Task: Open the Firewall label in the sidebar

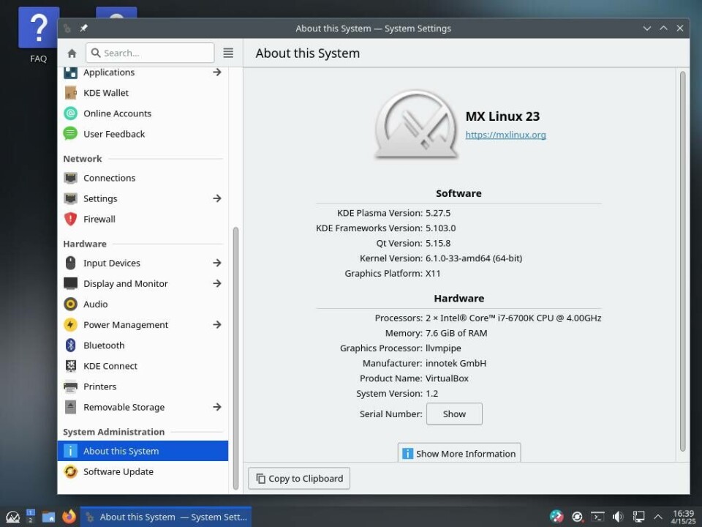Action: [99, 219]
